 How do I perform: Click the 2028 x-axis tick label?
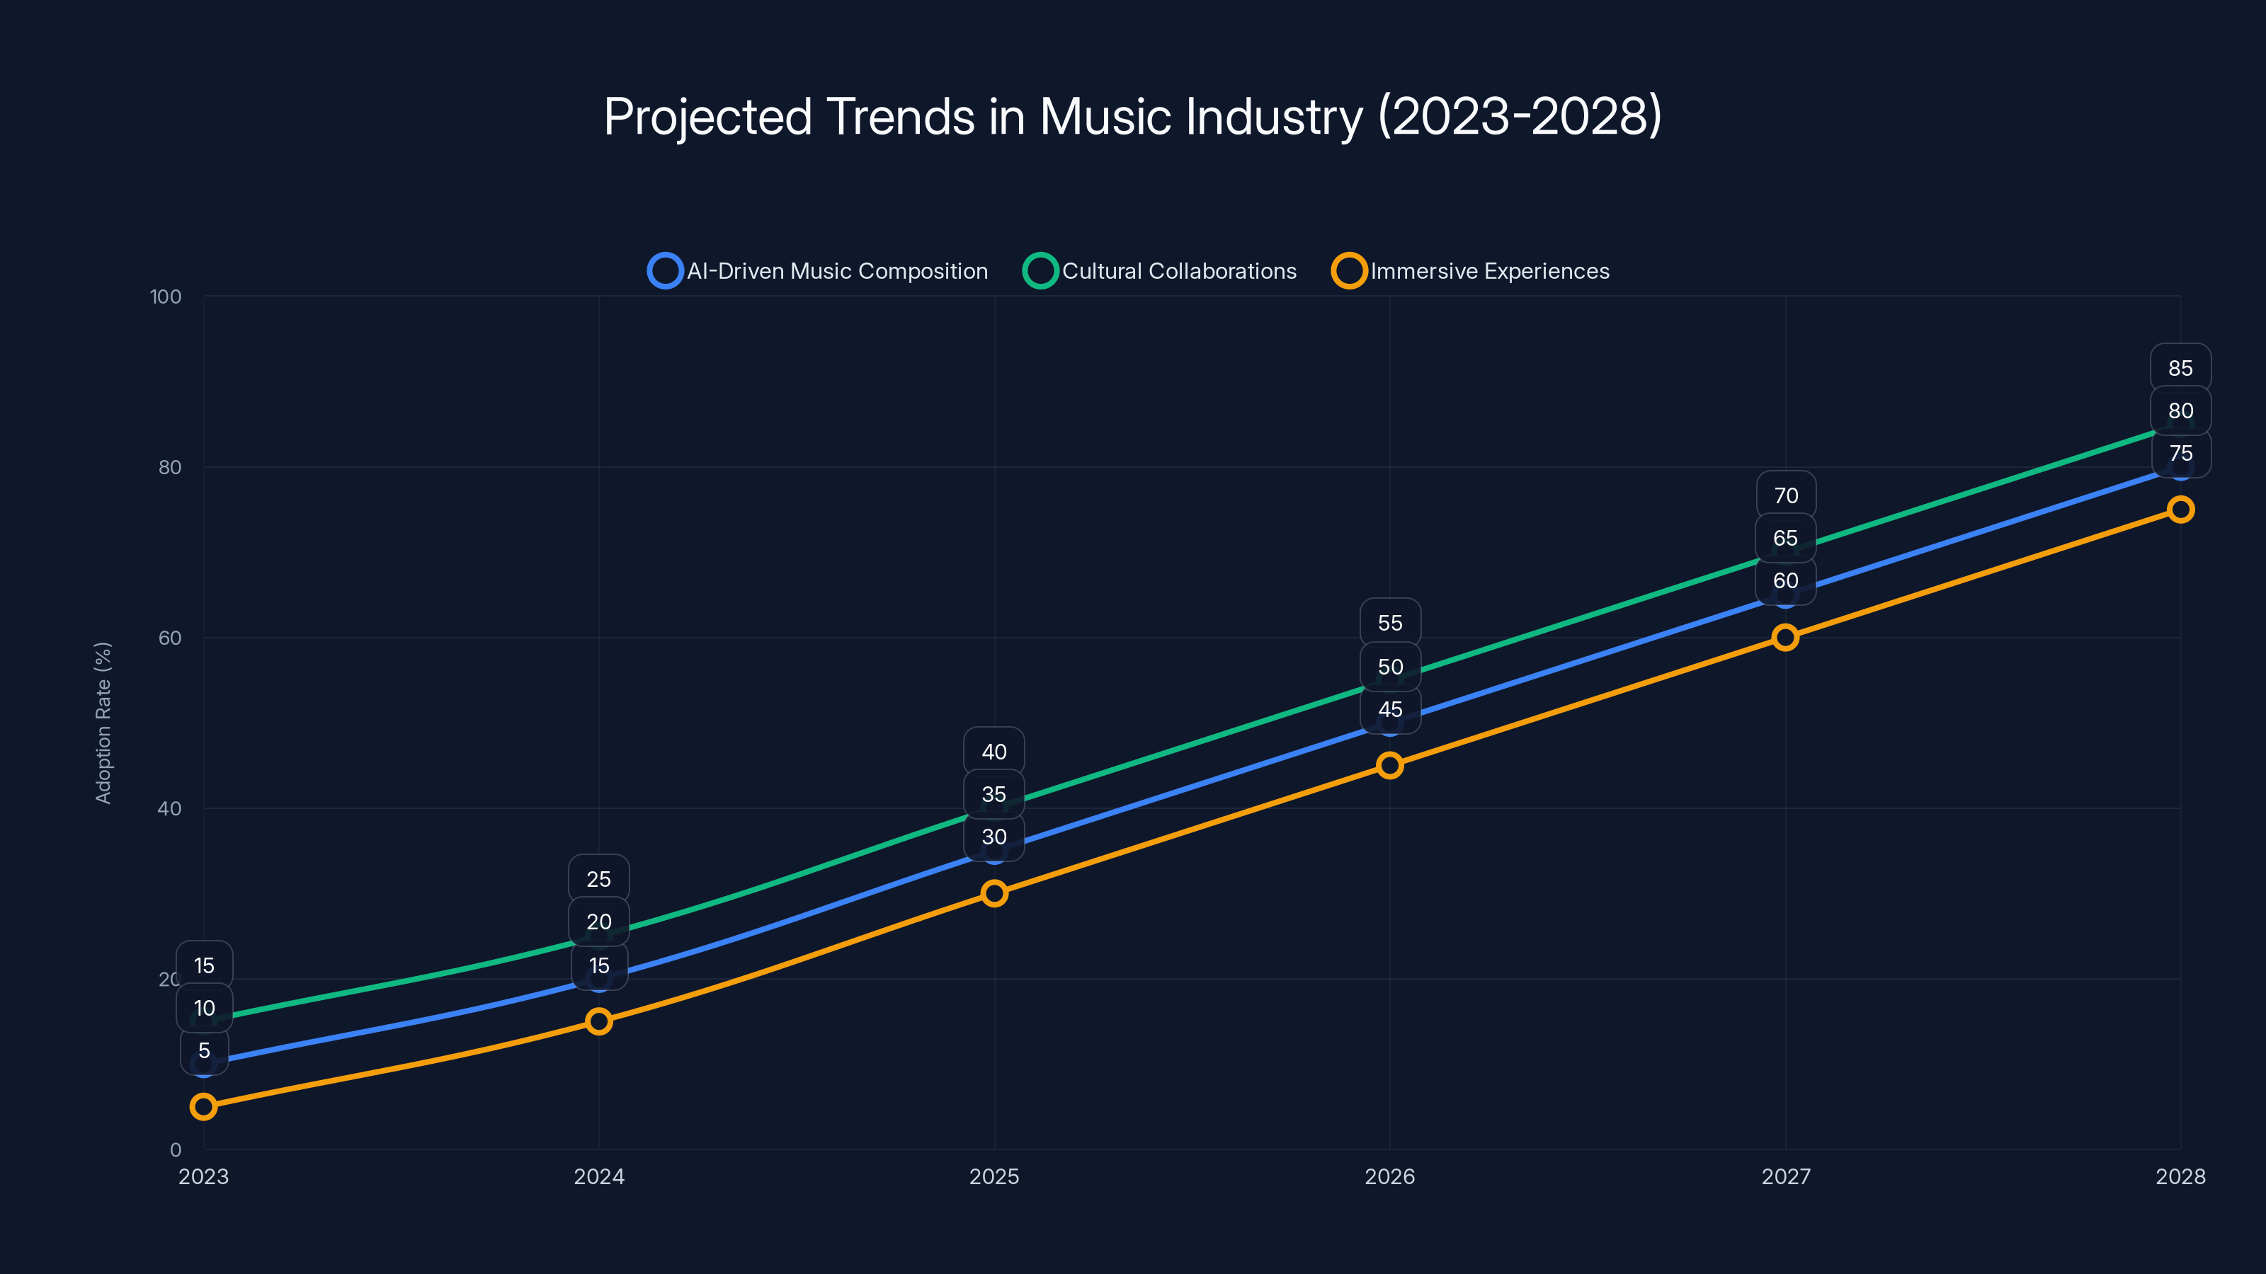(2181, 1176)
